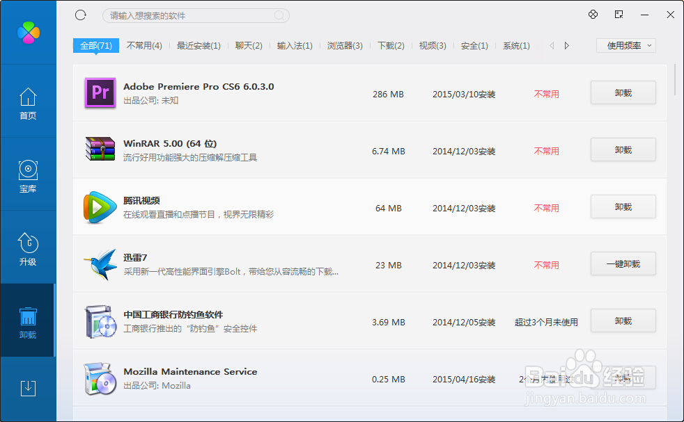Switch to the 安全(1) tab
Image resolution: width=684 pixels, height=422 pixels.
coord(474,45)
